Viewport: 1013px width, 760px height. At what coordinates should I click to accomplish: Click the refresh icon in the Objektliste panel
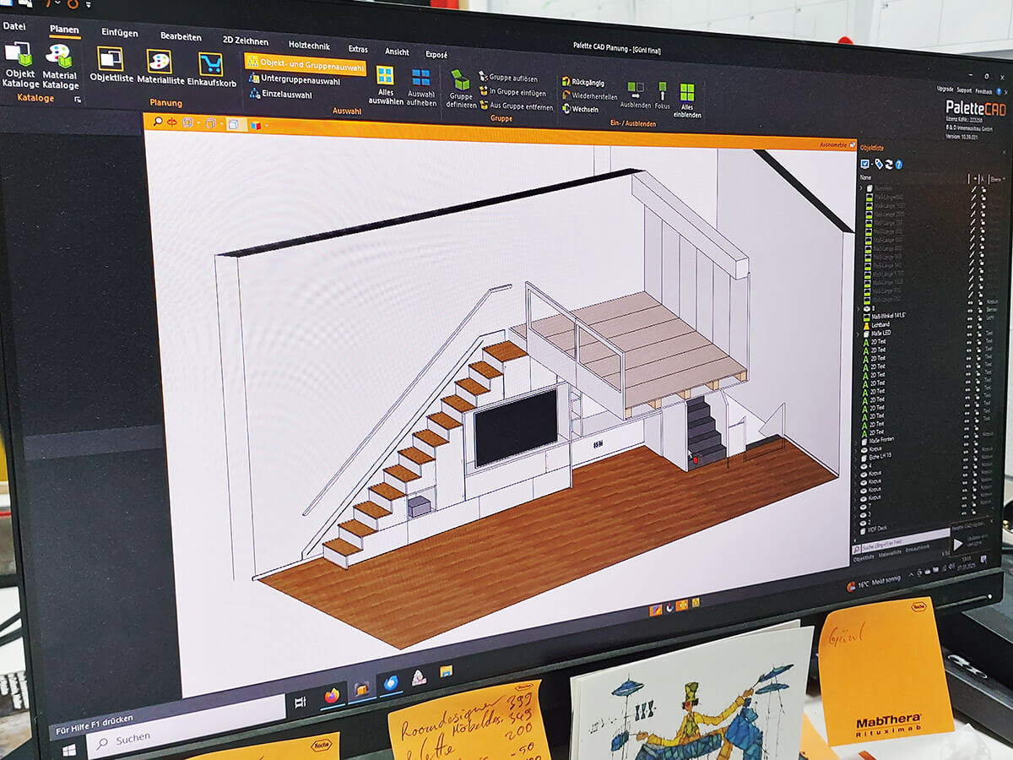tap(889, 165)
